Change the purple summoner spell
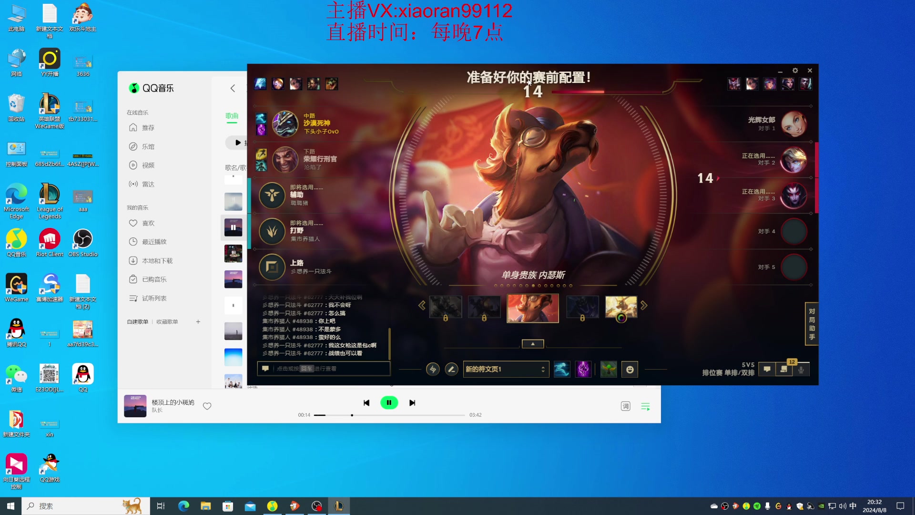The width and height of the screenshot is (915, 515). pyautogui.click(x=583, y=370)
